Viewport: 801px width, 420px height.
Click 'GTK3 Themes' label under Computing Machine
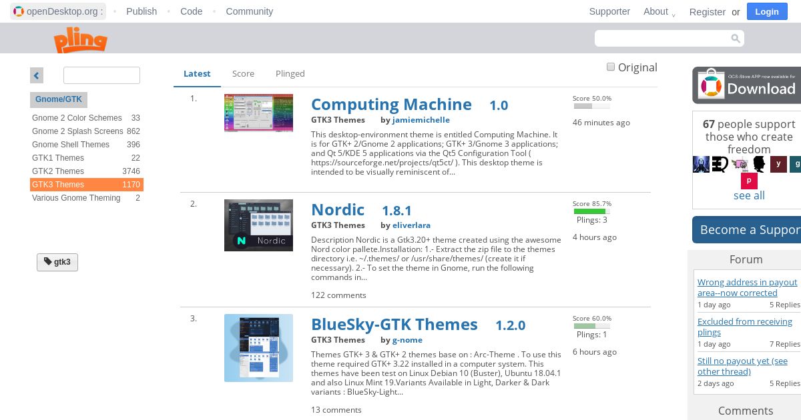(x=338, y=120)
